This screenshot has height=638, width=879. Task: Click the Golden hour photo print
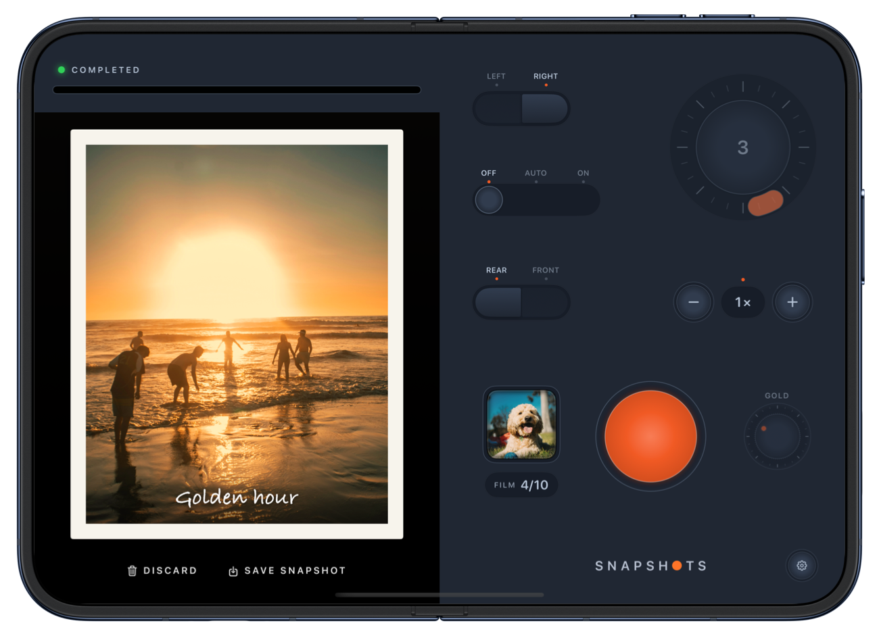(237, 334)
